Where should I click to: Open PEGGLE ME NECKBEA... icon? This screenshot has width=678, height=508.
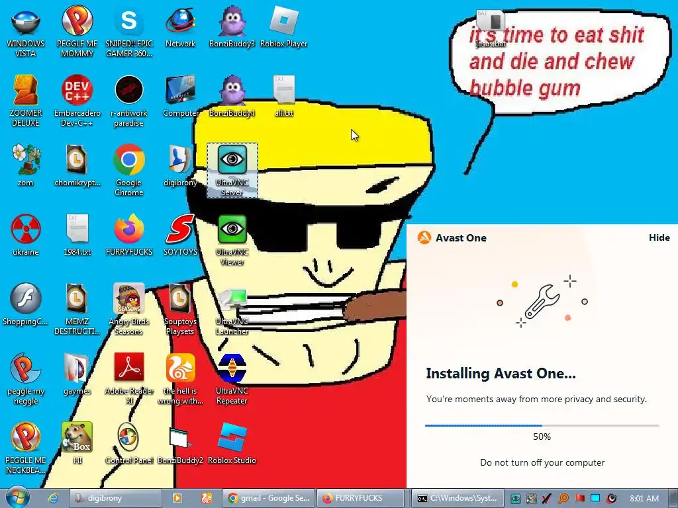26,448
